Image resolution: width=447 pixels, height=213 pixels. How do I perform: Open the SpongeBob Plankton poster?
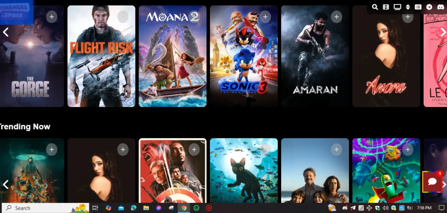coord(386,170)
